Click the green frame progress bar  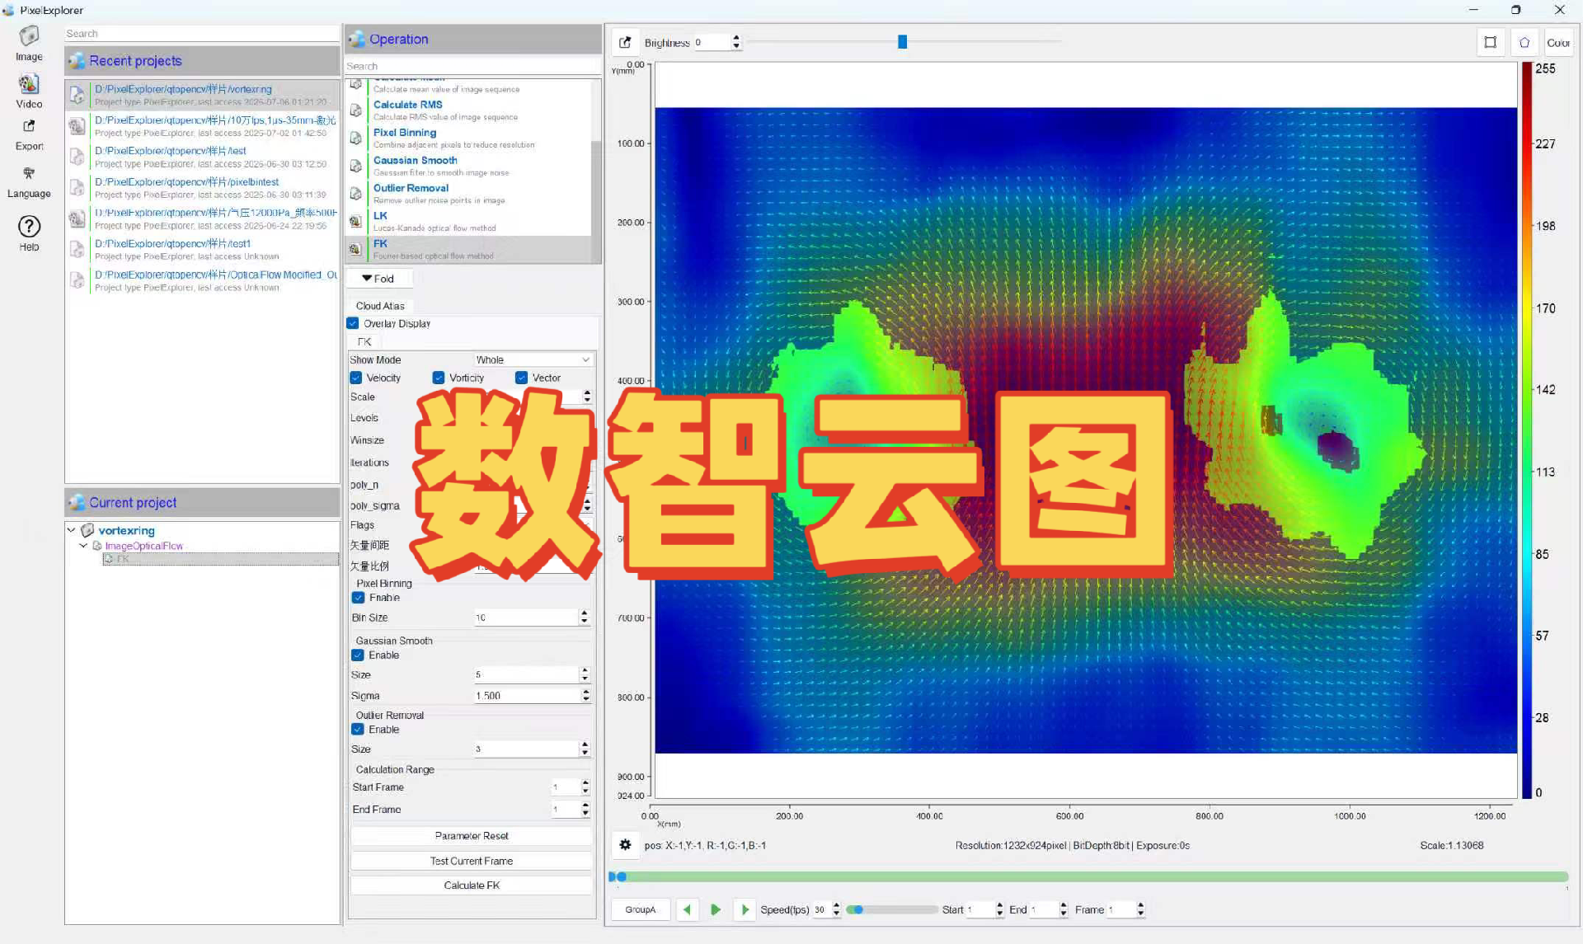click(x=1088, y=876)
